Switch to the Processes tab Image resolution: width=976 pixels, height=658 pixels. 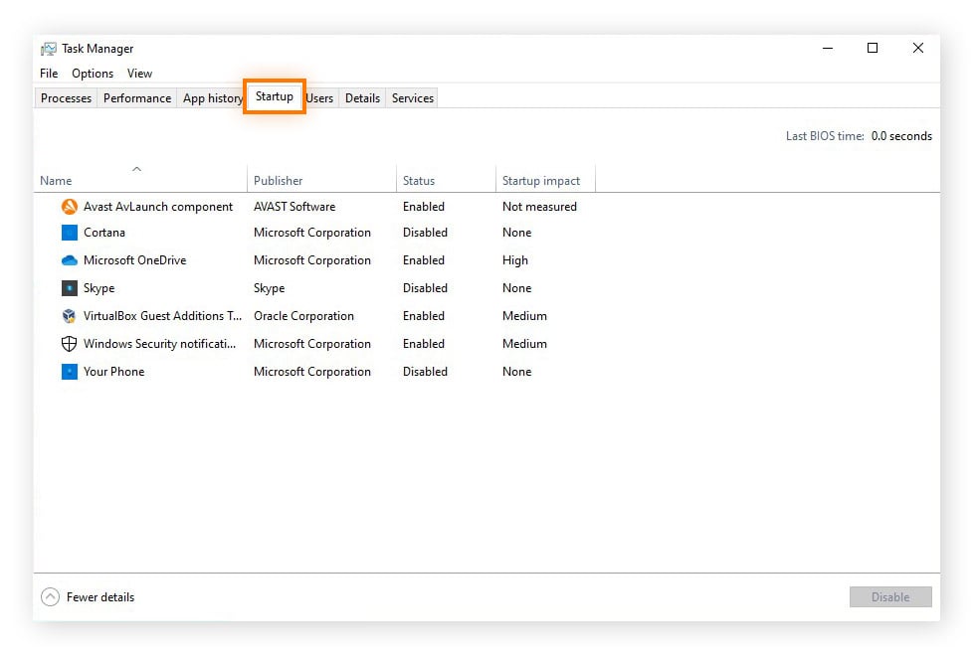click(66, 98)
